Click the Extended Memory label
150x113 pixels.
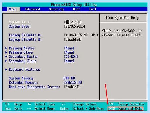pos(23,83)
